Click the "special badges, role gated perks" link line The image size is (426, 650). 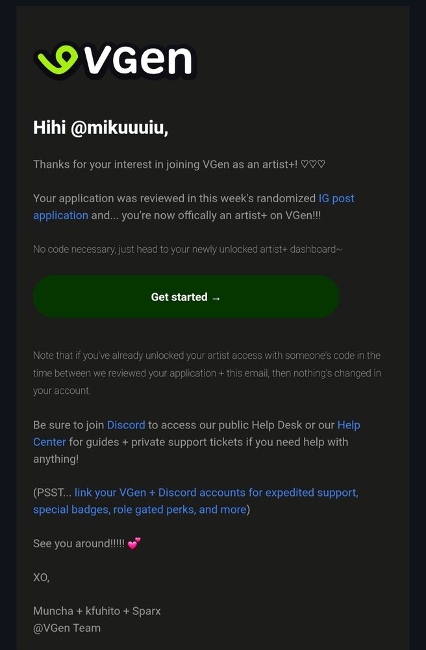[140, 510]
